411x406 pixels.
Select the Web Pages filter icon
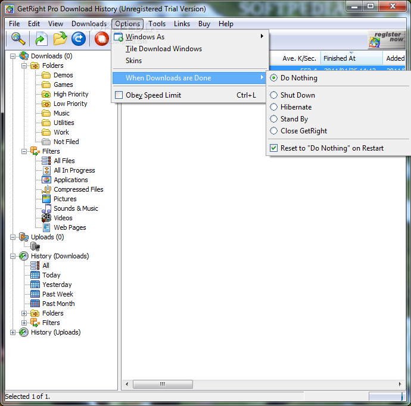46,227
